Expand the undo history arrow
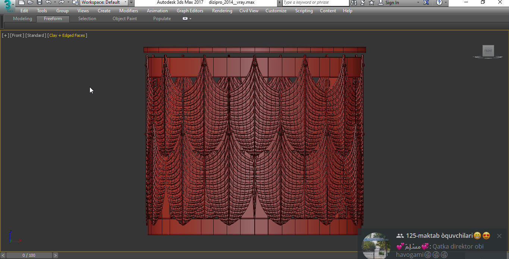This screenshot has width=509, height=259. tap(54, 2)
